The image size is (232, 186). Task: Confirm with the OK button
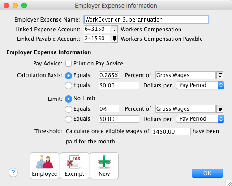coord(207,173)
